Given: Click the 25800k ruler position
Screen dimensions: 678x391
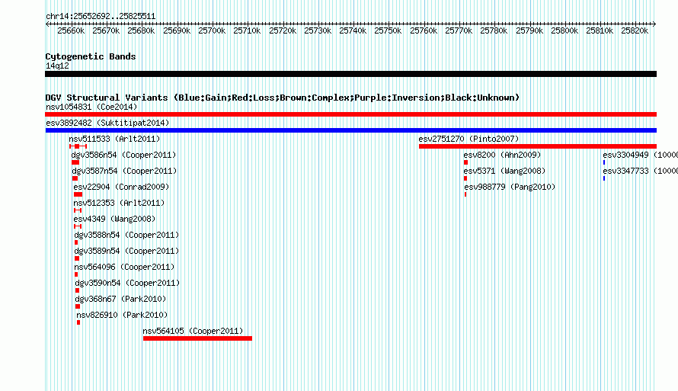Looking at the screenshot, I should click(x=564, y=30).
